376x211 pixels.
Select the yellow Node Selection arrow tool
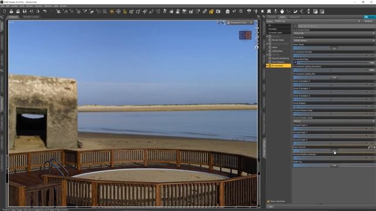(x=125, y=11)
